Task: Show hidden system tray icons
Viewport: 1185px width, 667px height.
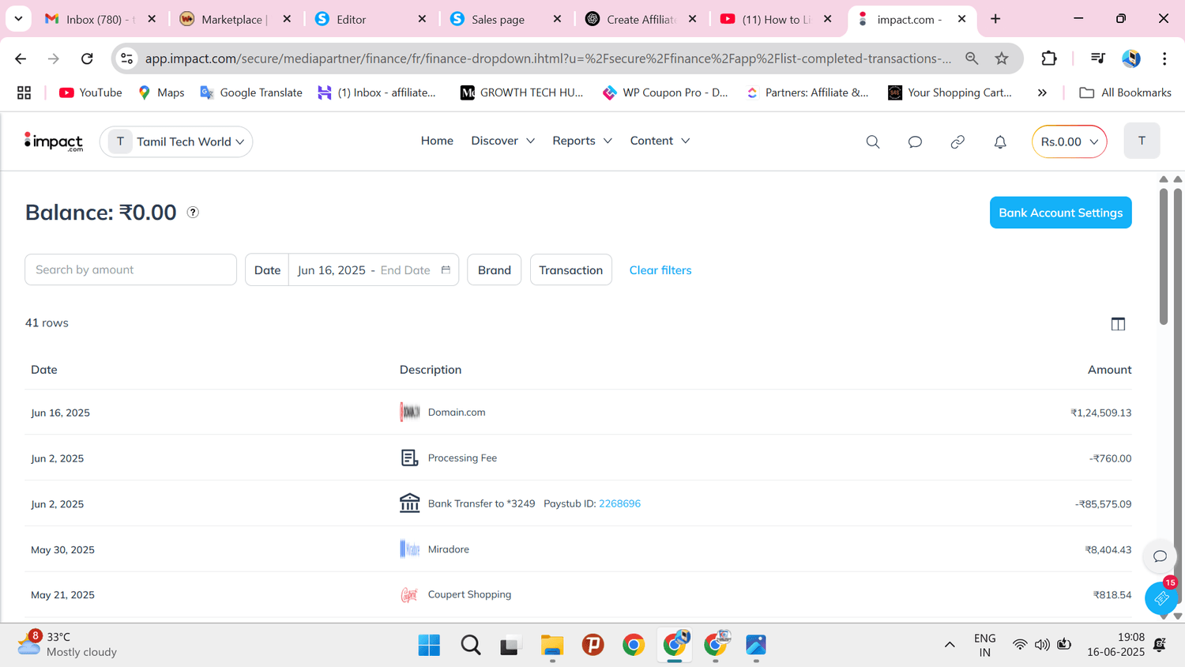Action: (x=950, y=645)
